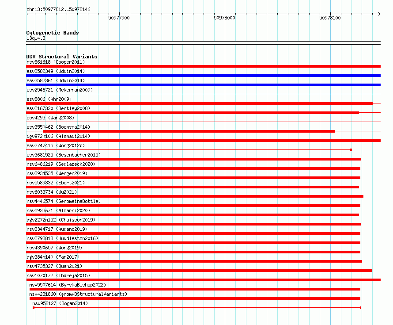Screen dimensions: 393x325
Task: Select the red bar under nsv1070172 (Thareja2015)
Action: coord(203,280)
